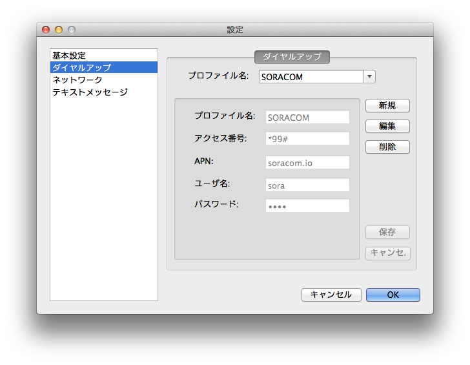
Task: Click the 新規 button
Action: [387, 105]
